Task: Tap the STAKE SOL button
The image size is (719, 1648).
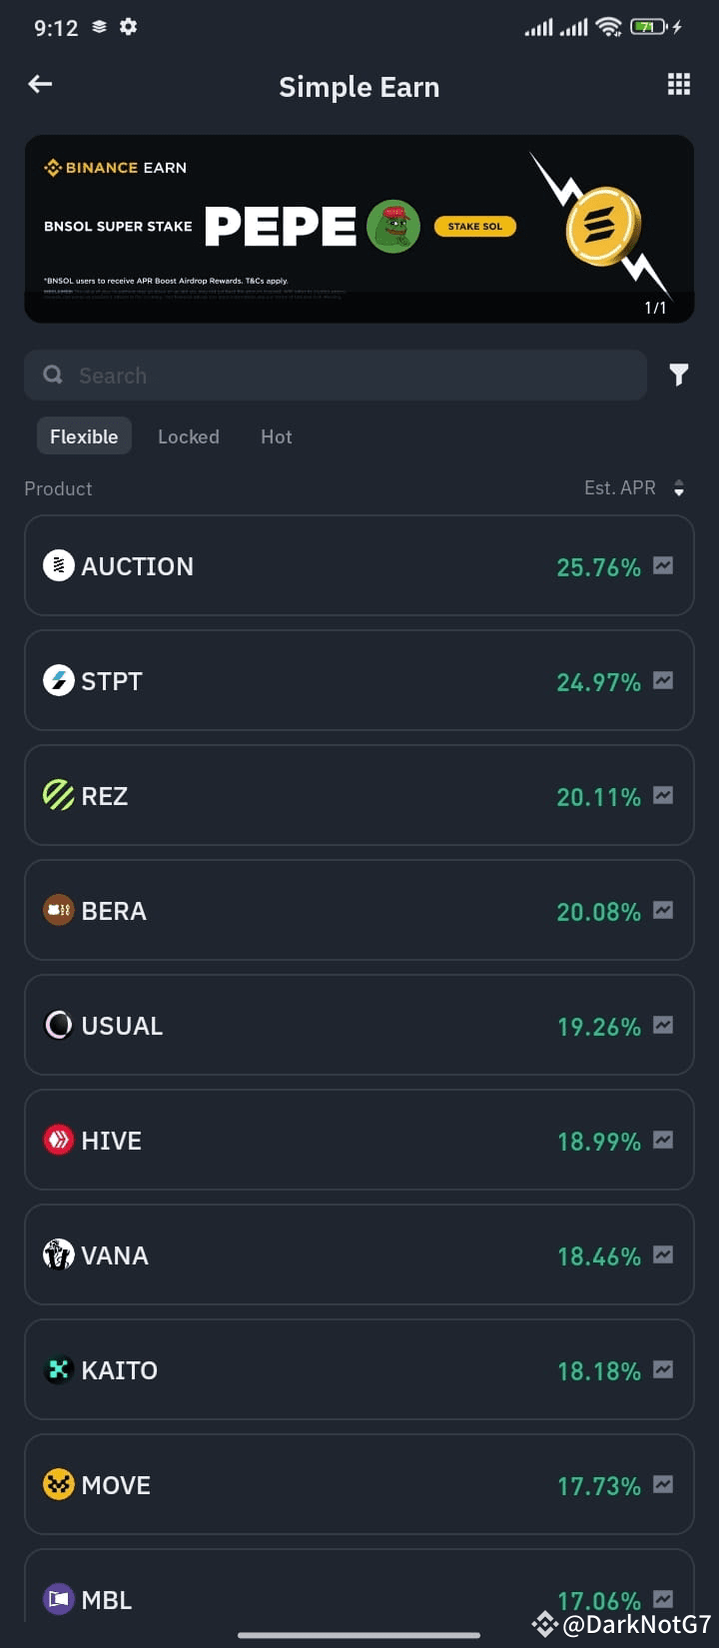Action: tap(475, 227)
